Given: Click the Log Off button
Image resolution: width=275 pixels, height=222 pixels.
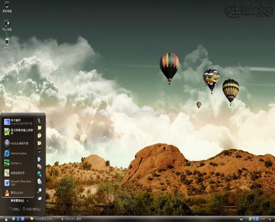Looking at the screenshot, I should point(14,209).
